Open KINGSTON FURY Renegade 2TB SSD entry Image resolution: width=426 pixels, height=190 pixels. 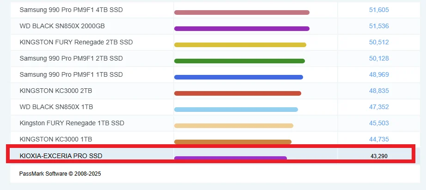(x=76, y=42)
